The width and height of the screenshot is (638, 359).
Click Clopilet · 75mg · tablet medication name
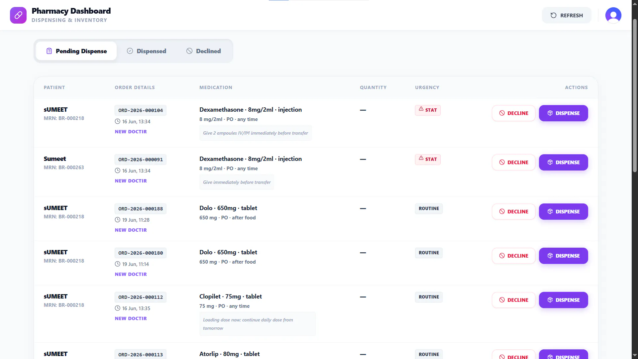point(231,297)
